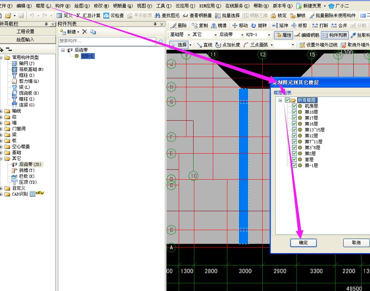Click 设置外墙外边线 tool
The width and height of the screenshot is (370, 291).
point(318,45)
